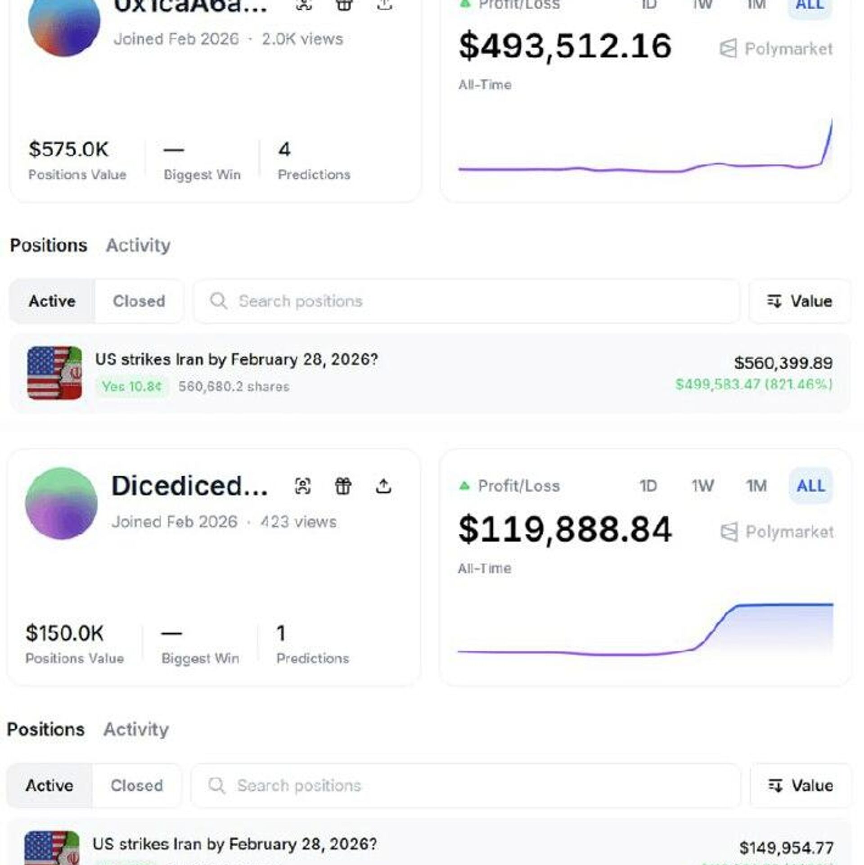Select 1M range on Dicediced profit chart

tap(756, 486)
